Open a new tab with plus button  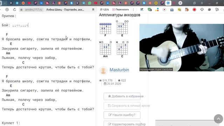(x=180, y=3)
